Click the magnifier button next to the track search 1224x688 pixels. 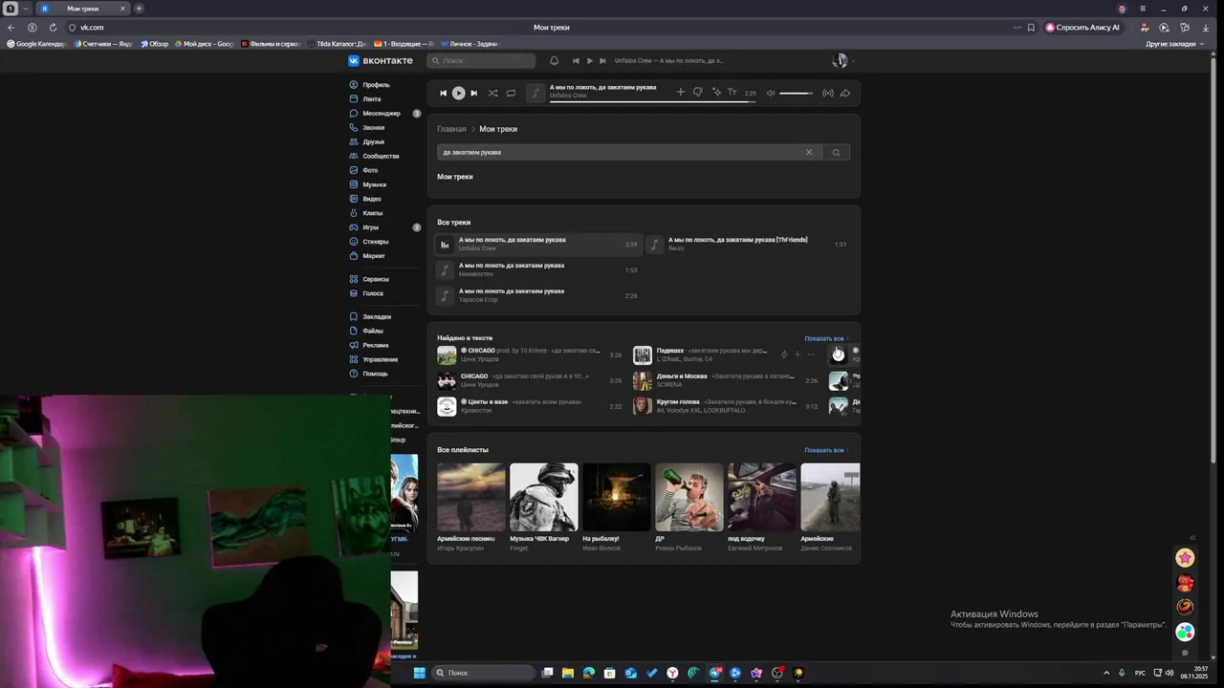pyautogui.click(x=836, y=152)
